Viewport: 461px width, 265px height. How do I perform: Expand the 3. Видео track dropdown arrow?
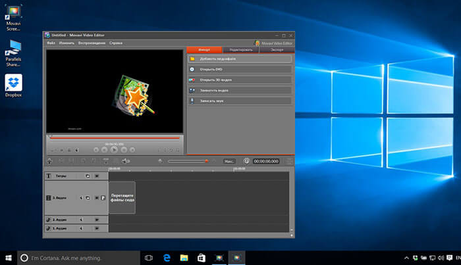[x=97, y=198]
